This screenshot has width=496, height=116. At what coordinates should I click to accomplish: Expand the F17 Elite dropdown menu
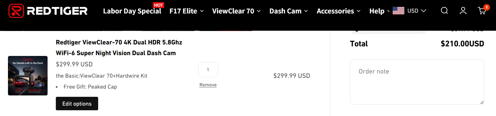click(x=187, y=11)
